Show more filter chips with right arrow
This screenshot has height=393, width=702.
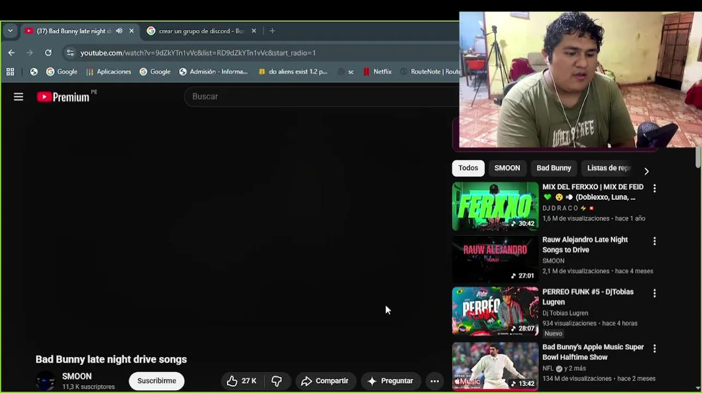point(646,171)
